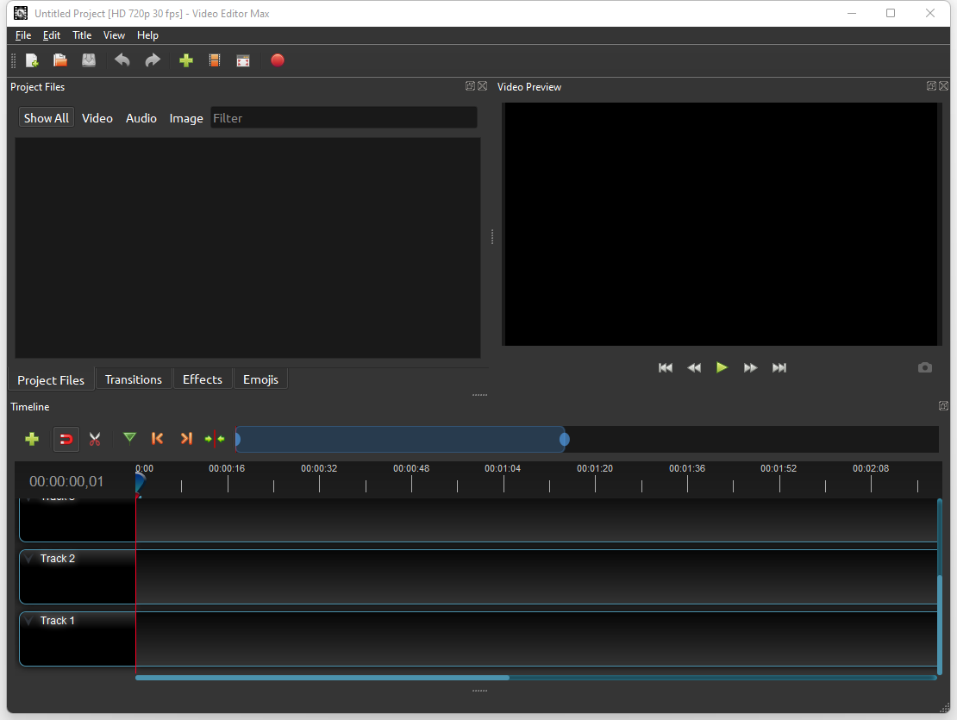This screenshot has height=720, width=957.
Task: Open the Import Files dialog
Action: pyautogui.click(x=186, y=60)
